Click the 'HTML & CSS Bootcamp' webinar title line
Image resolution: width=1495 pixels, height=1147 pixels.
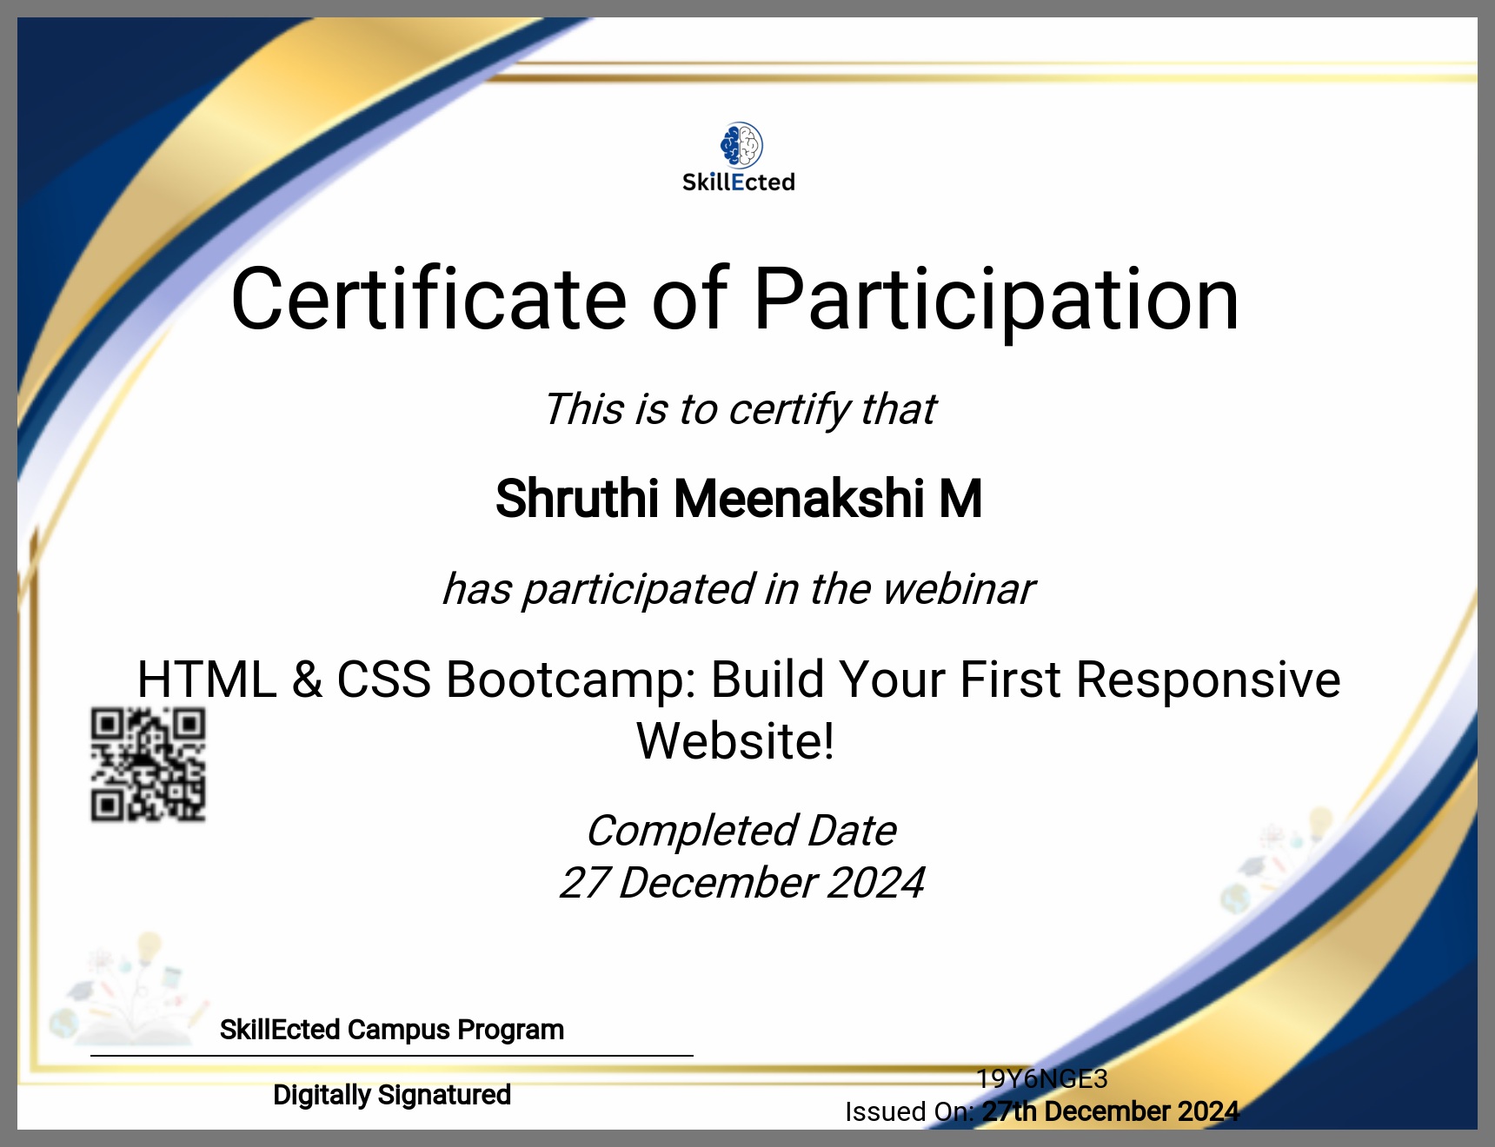738,680
